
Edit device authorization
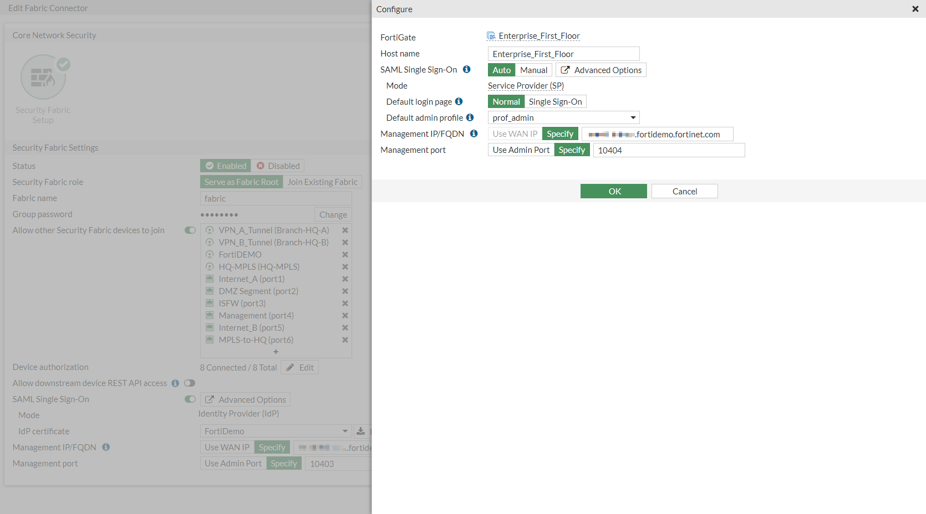(300, 368)
